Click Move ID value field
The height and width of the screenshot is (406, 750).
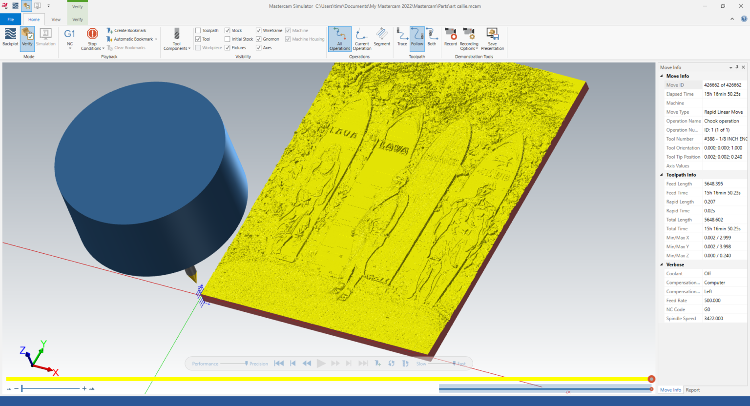[x=724, y=85]
